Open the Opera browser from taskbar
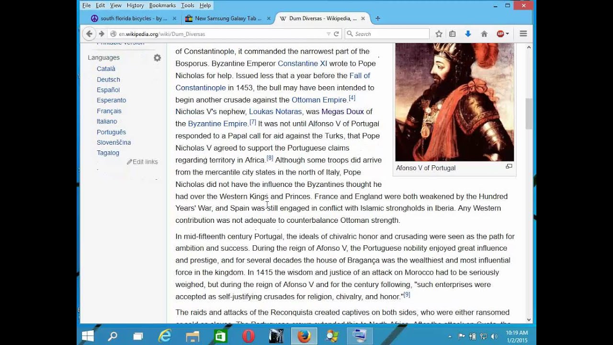The height and width of the screenshot is (345, 613). point(248,336)
